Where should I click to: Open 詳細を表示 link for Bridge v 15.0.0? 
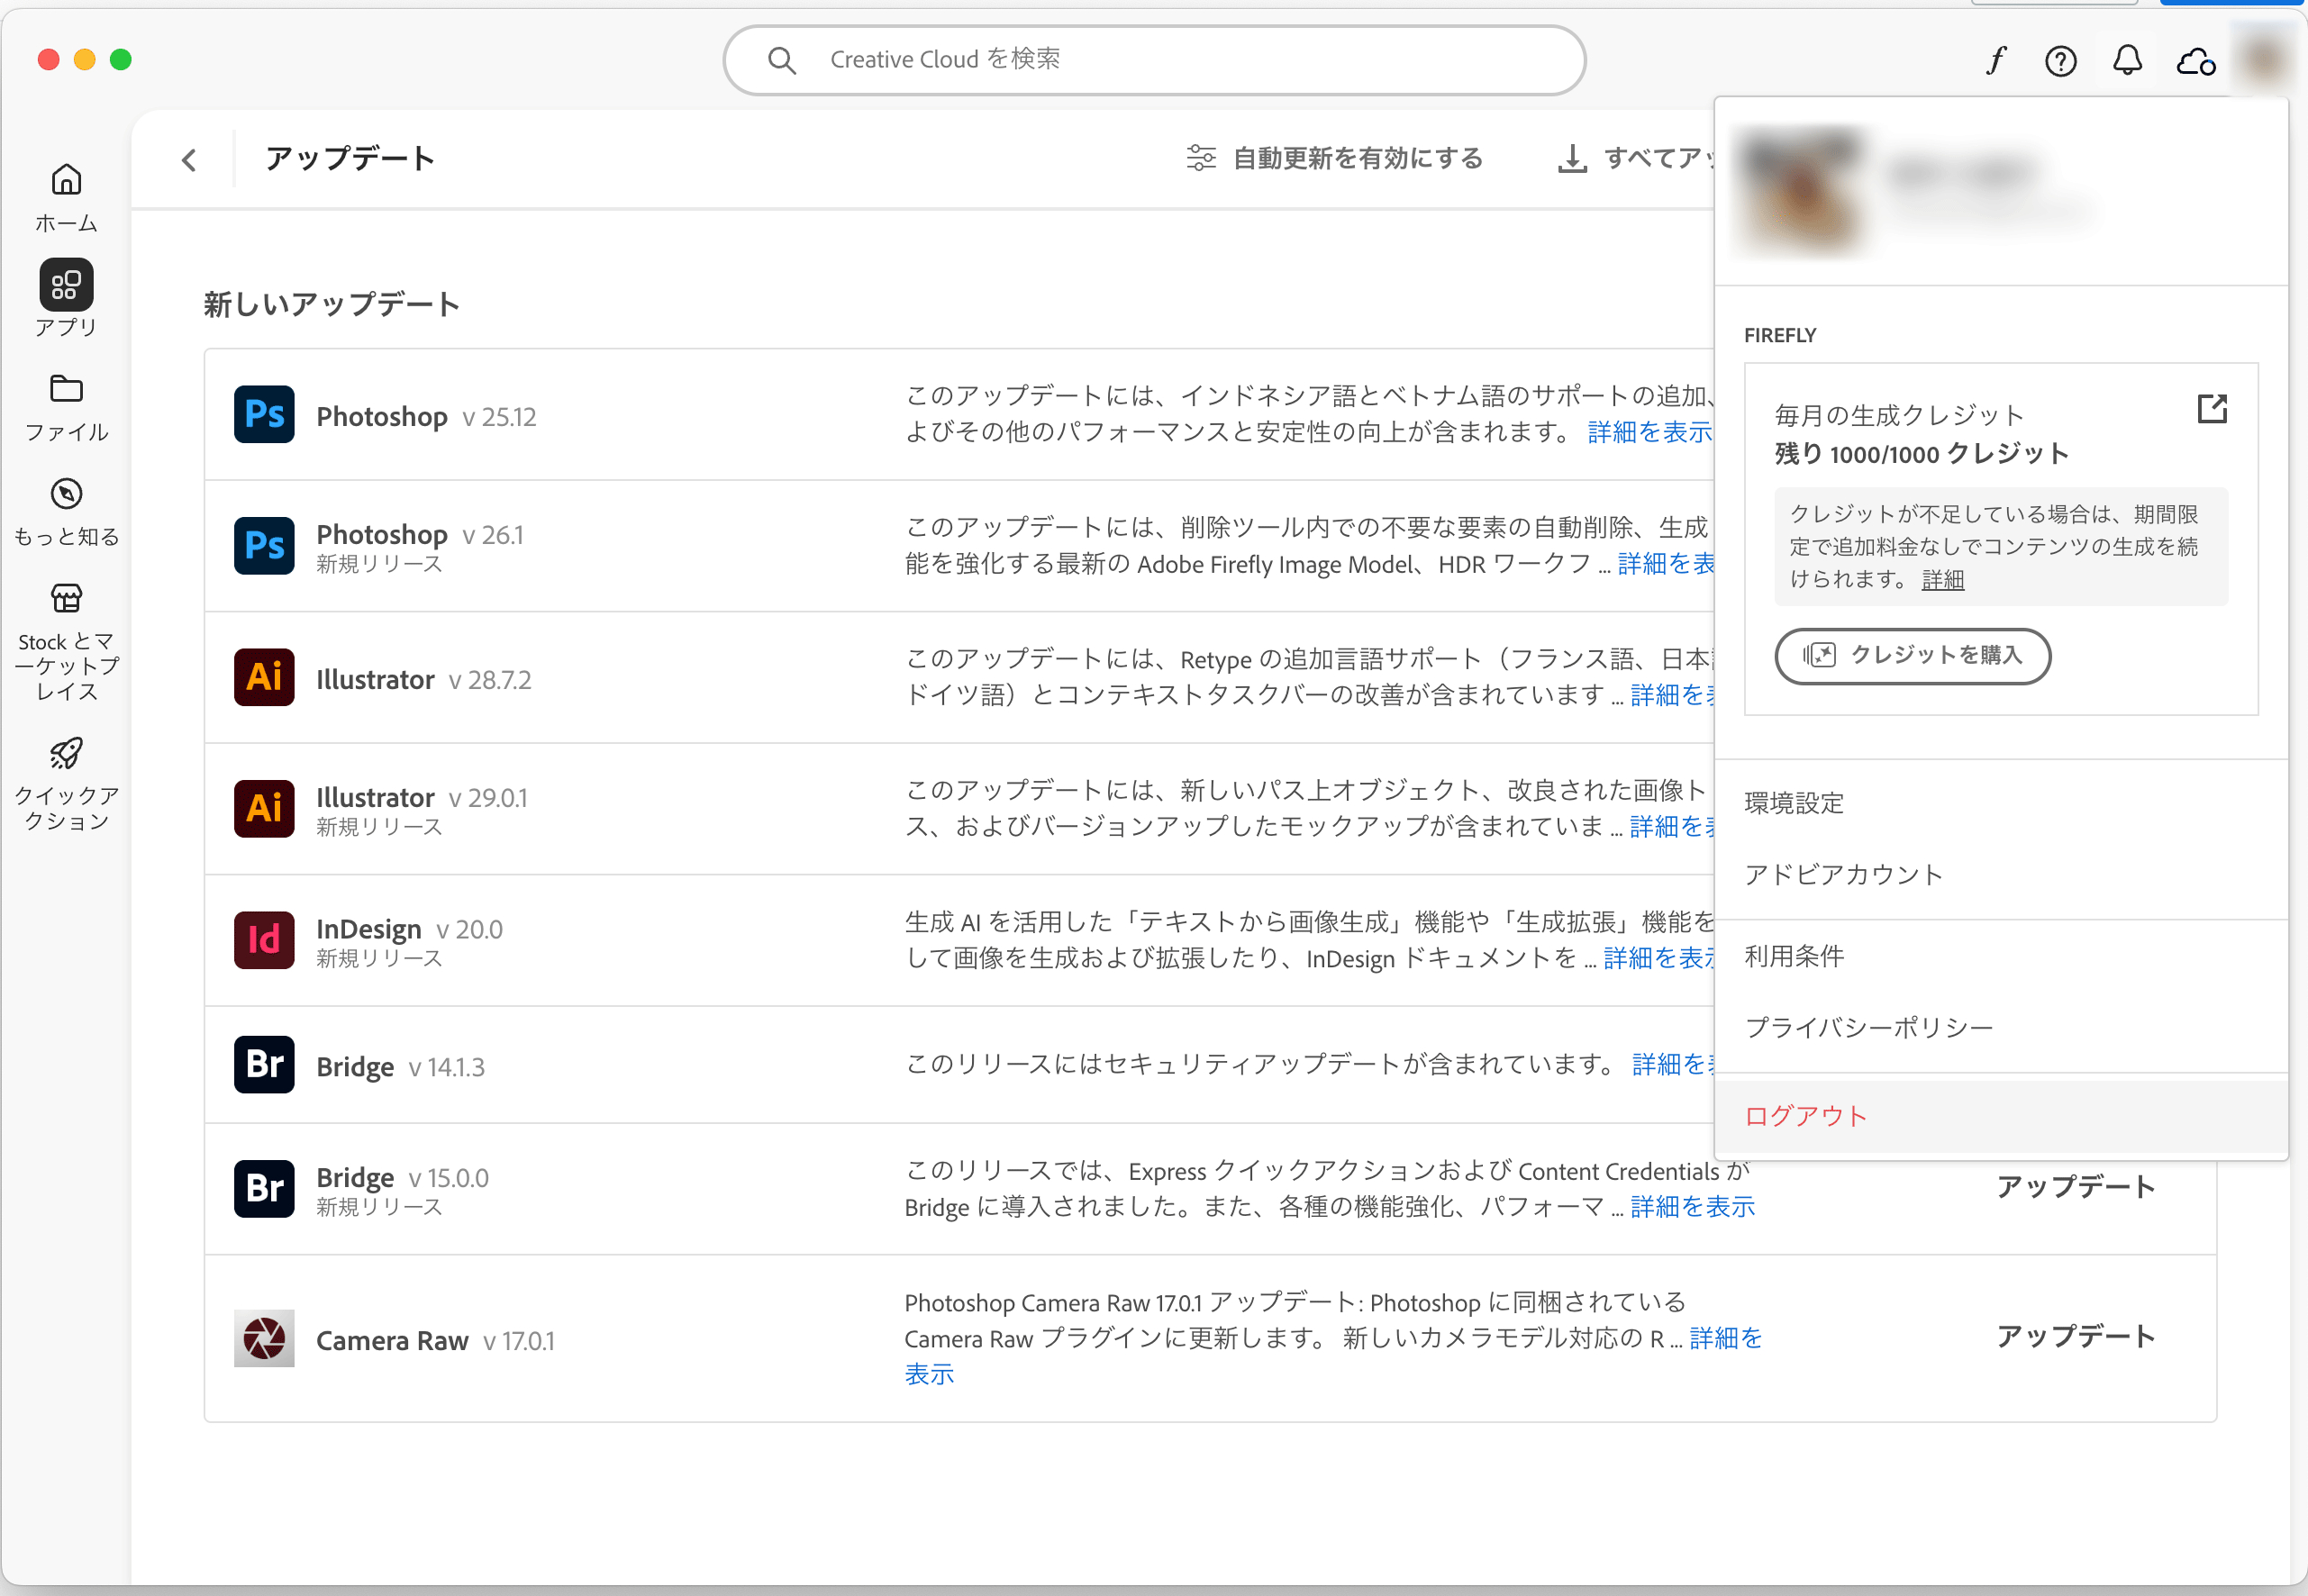[x=1693, y=1207]
